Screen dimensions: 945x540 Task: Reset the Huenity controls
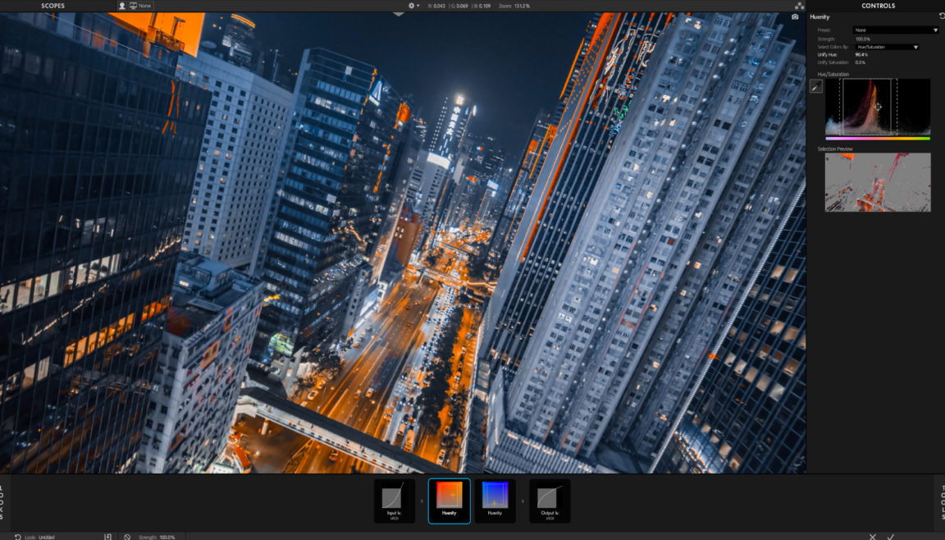[x=941, y=16]
